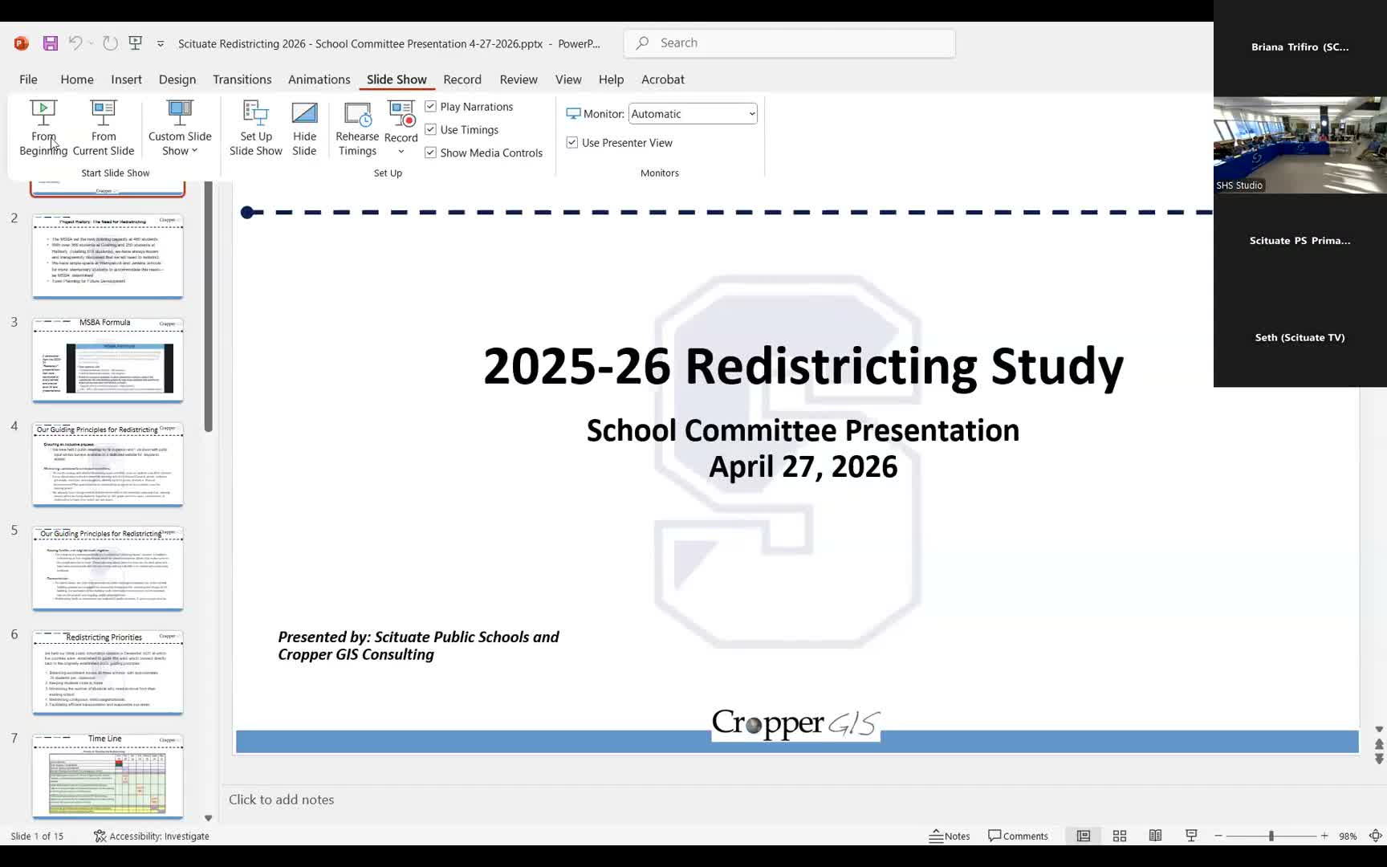Open the Animations tab

[x=319, y=79]
